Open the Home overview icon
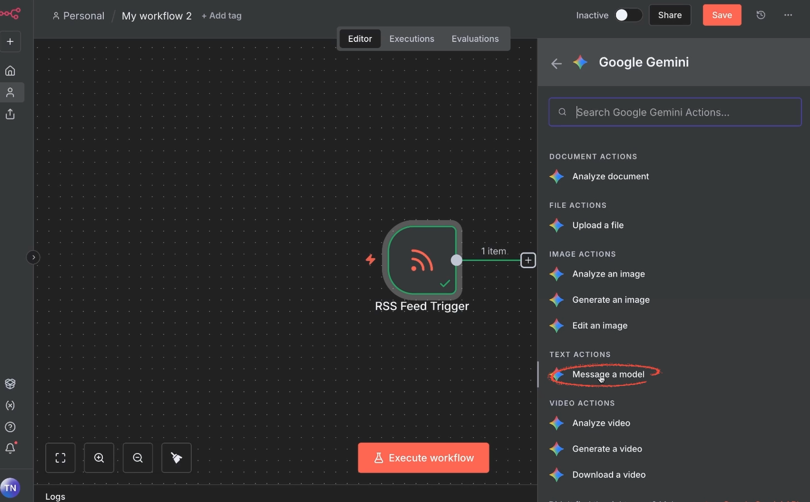The width and height of the screenshot is (810, 502). pos(10,71)
